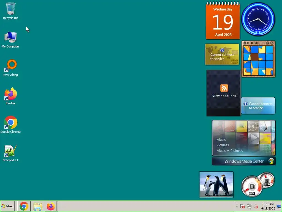Open Windows Explorer from the taskbar
The width and height of the screenshot is (282, 212).
(x=37, y=206)
